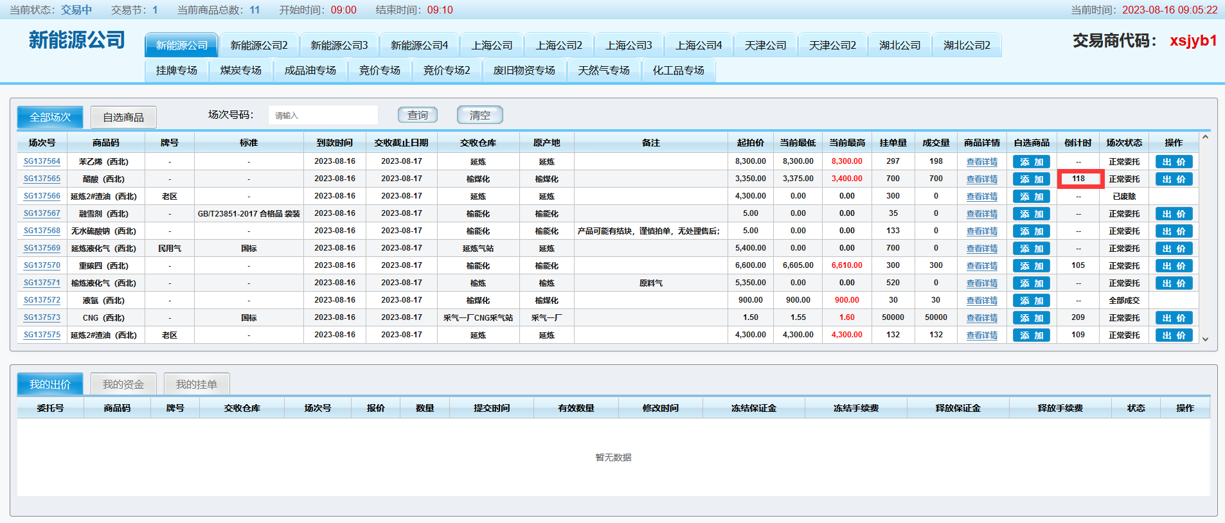The height and width of the screenshot is (523, 1225).
Task: Open session link SG137566
Action: coord(42,196)
